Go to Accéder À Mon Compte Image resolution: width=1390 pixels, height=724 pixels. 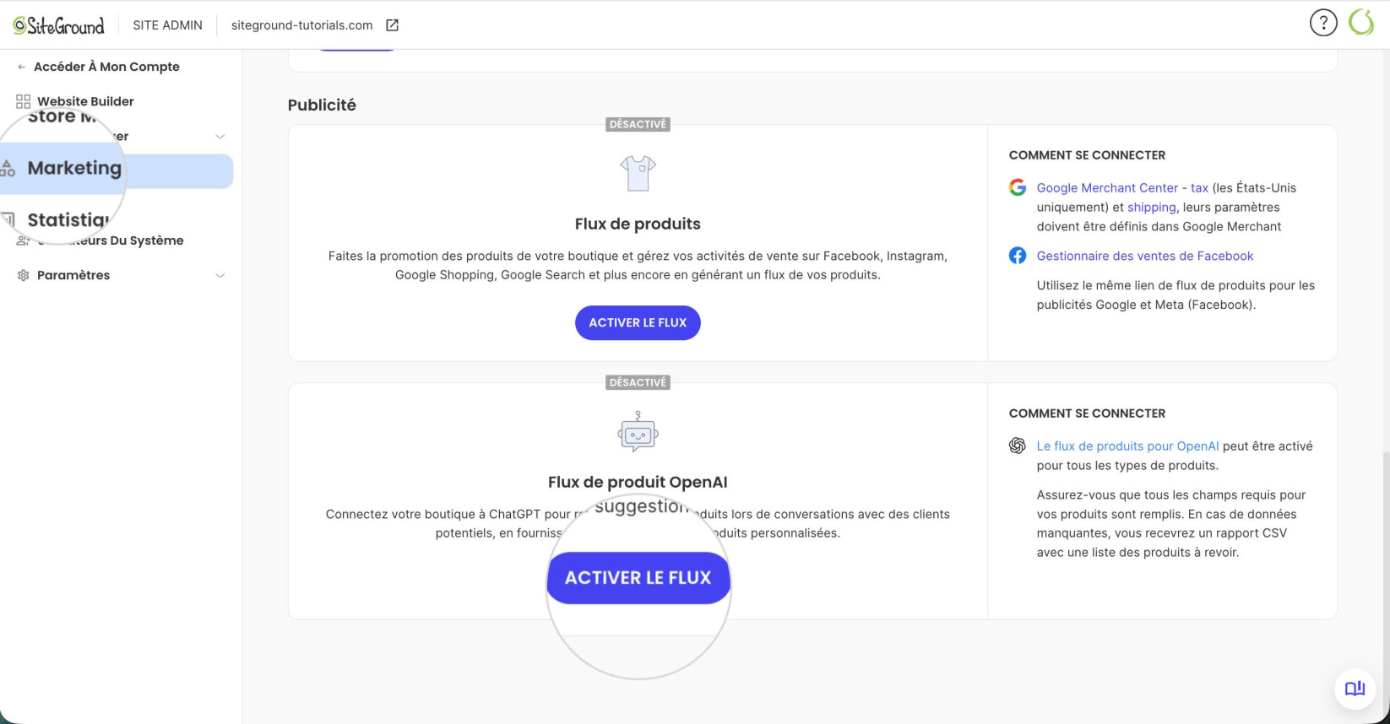click(106, 67)
